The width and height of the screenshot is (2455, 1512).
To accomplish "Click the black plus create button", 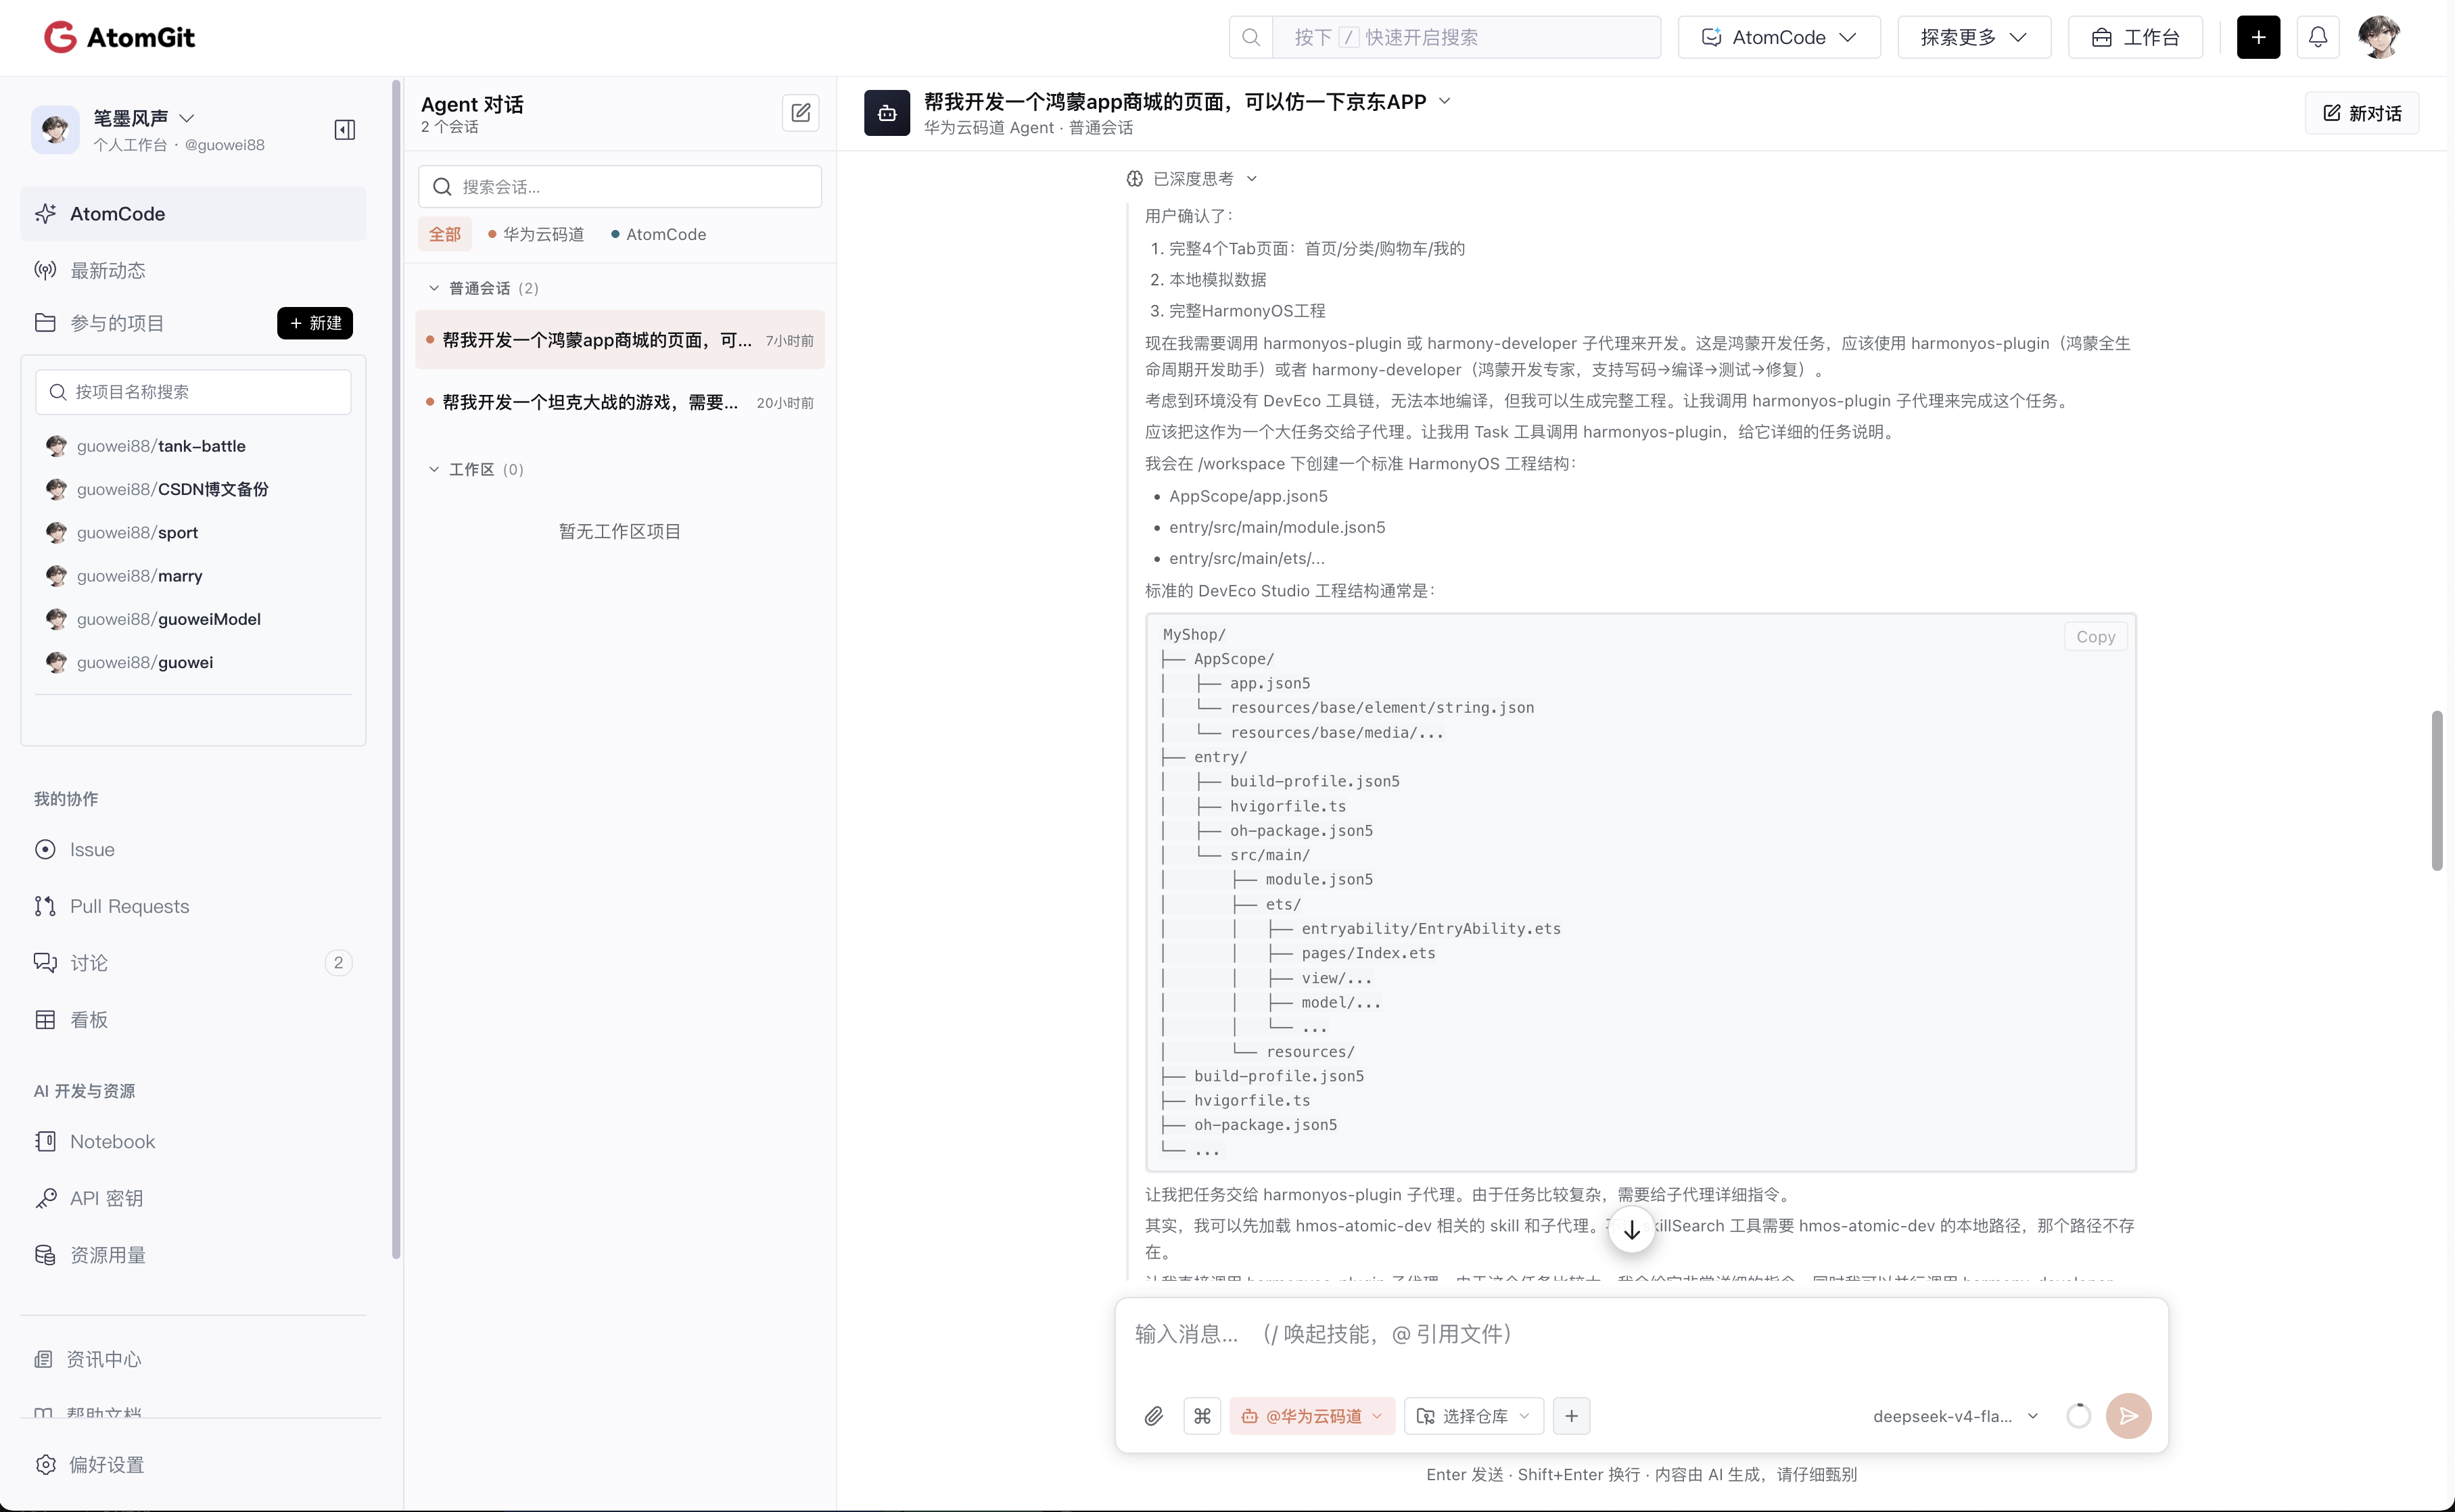I will point(2258,37).
